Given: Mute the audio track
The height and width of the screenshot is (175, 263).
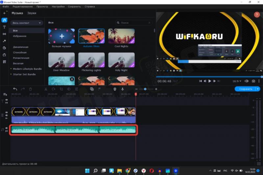Looking at the screenshot, I should click(7, 128).
